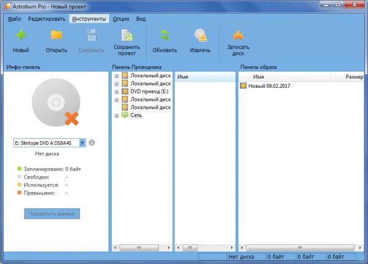368x264 pixels.
Task: Eject the disc with Извлечь icon
Action: point(200,36)
